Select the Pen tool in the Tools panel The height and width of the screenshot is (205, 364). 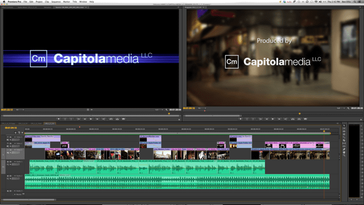(x=344, y=149)
